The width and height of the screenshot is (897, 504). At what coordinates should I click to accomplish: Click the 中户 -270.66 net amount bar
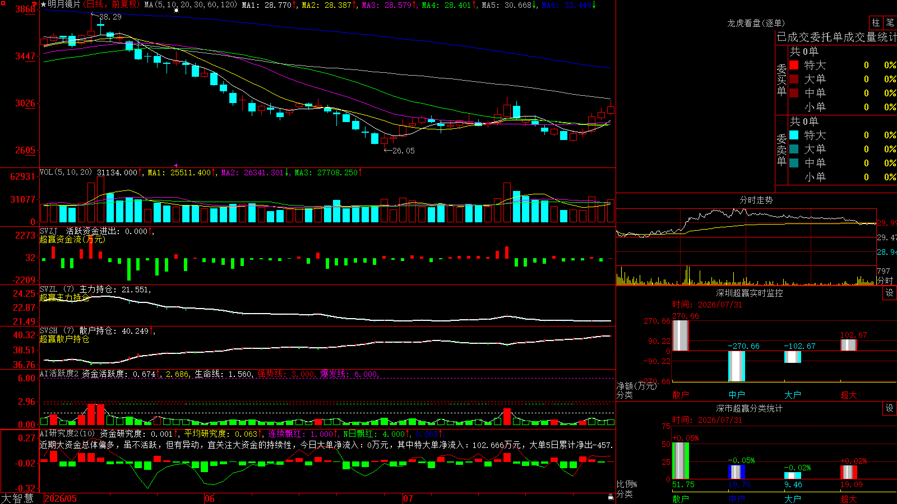[737, 366]
